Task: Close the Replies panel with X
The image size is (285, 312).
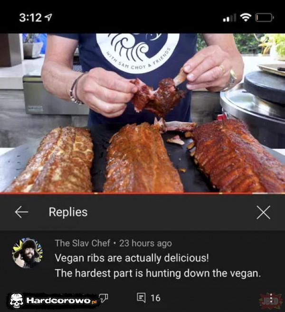Action: point(263,213)
